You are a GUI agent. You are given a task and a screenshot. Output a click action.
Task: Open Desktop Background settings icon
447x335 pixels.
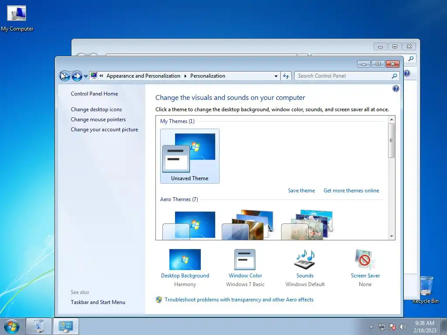(185, 260)
